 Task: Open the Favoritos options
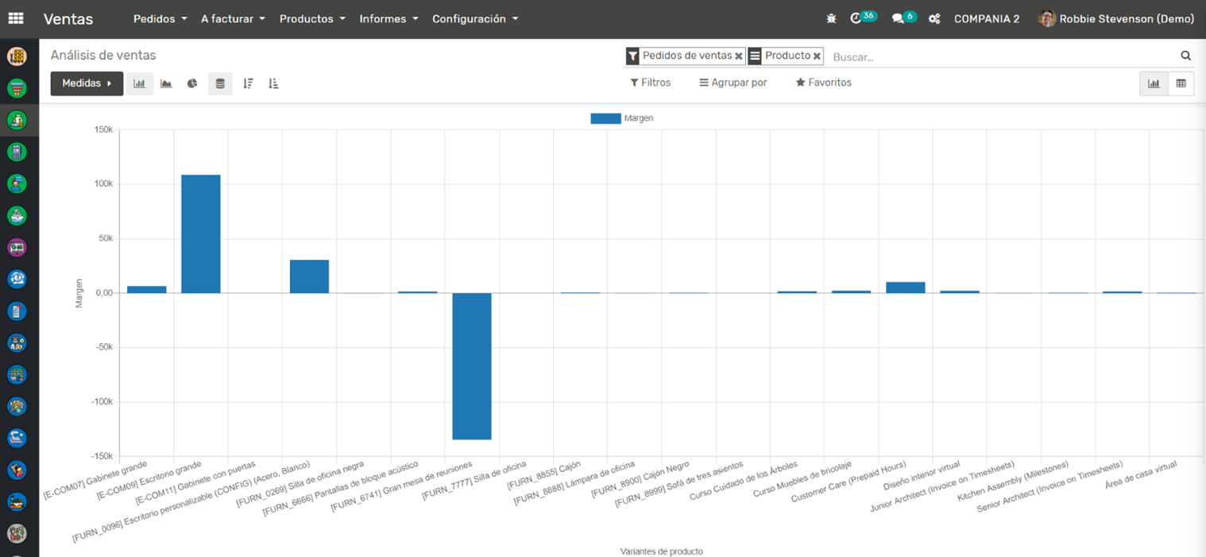coord(823,83)
